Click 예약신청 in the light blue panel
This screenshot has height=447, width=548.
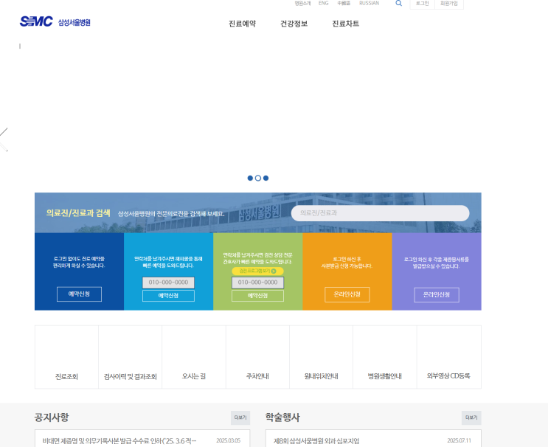[x=168, y=296]
